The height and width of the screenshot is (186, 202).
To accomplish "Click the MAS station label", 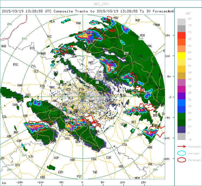I will [x=91, y=63].
